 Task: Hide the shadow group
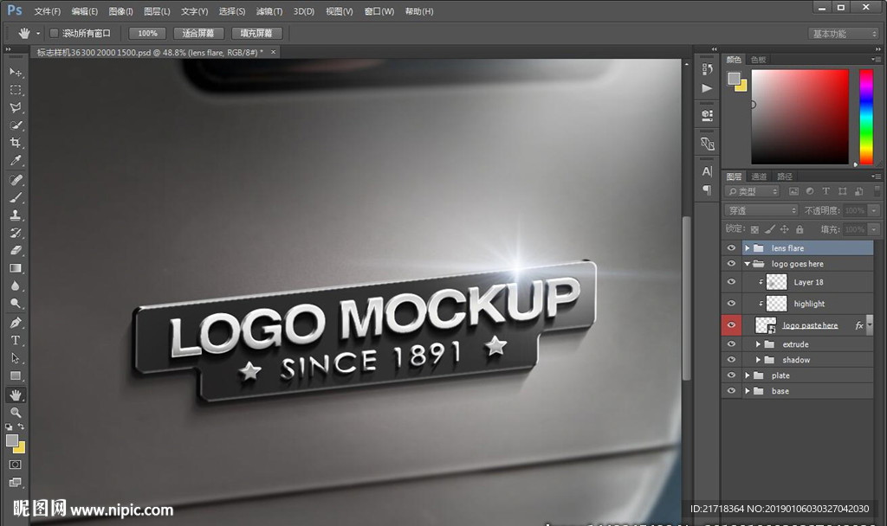point(731,360)
